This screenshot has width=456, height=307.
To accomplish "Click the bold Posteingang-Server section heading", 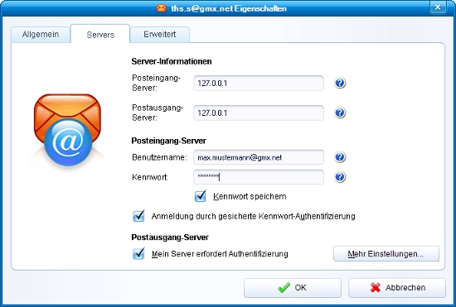I will [x=168, y=141].
